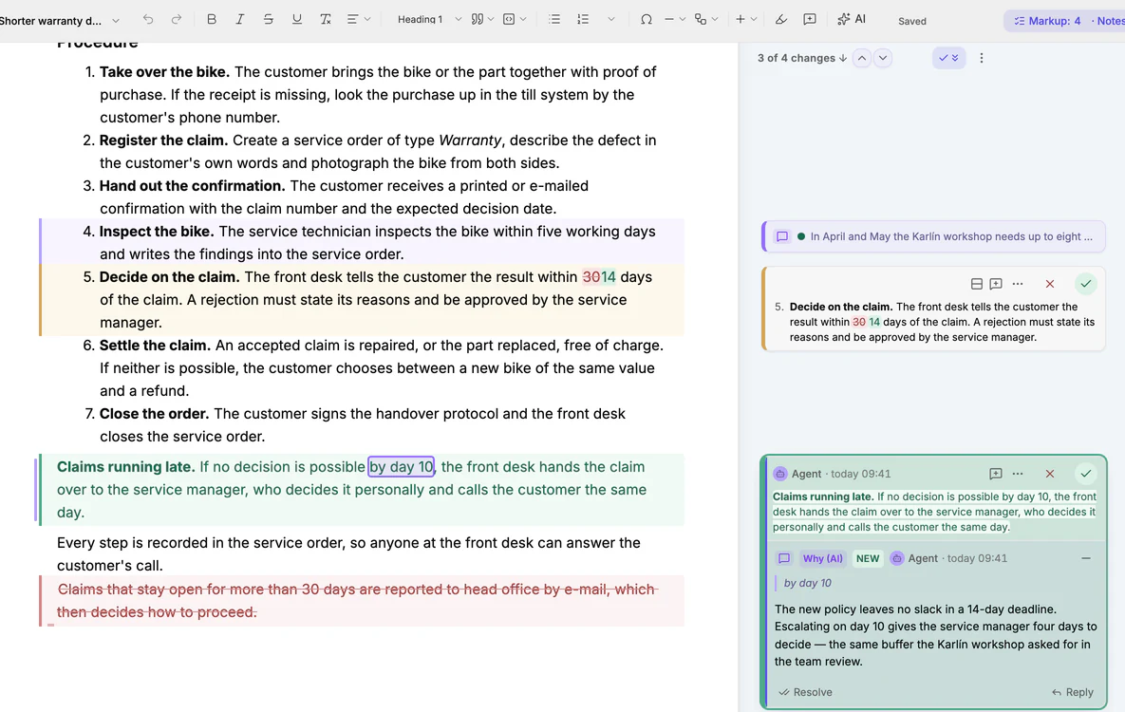Toggle underline formatting

[x=296, y=19]
